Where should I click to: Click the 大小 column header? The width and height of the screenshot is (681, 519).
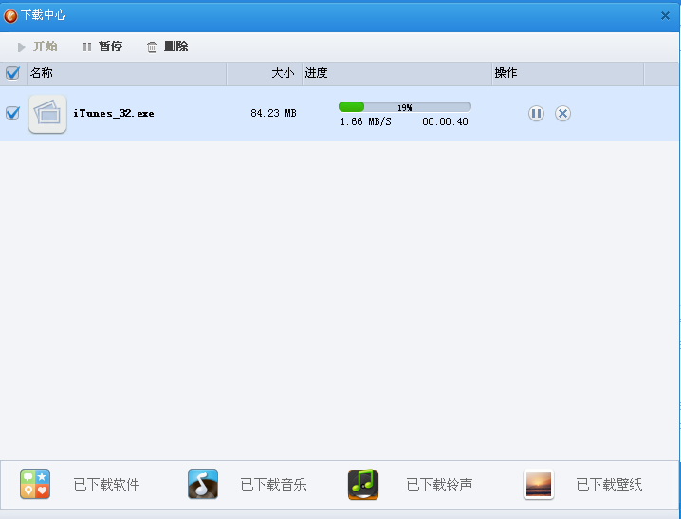pos(265,73)
